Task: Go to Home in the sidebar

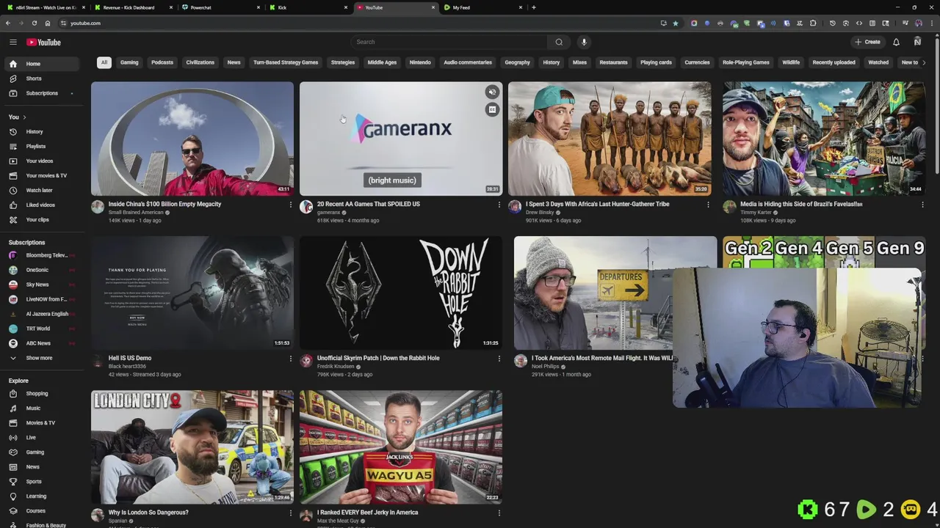Action: pos(41,64)
